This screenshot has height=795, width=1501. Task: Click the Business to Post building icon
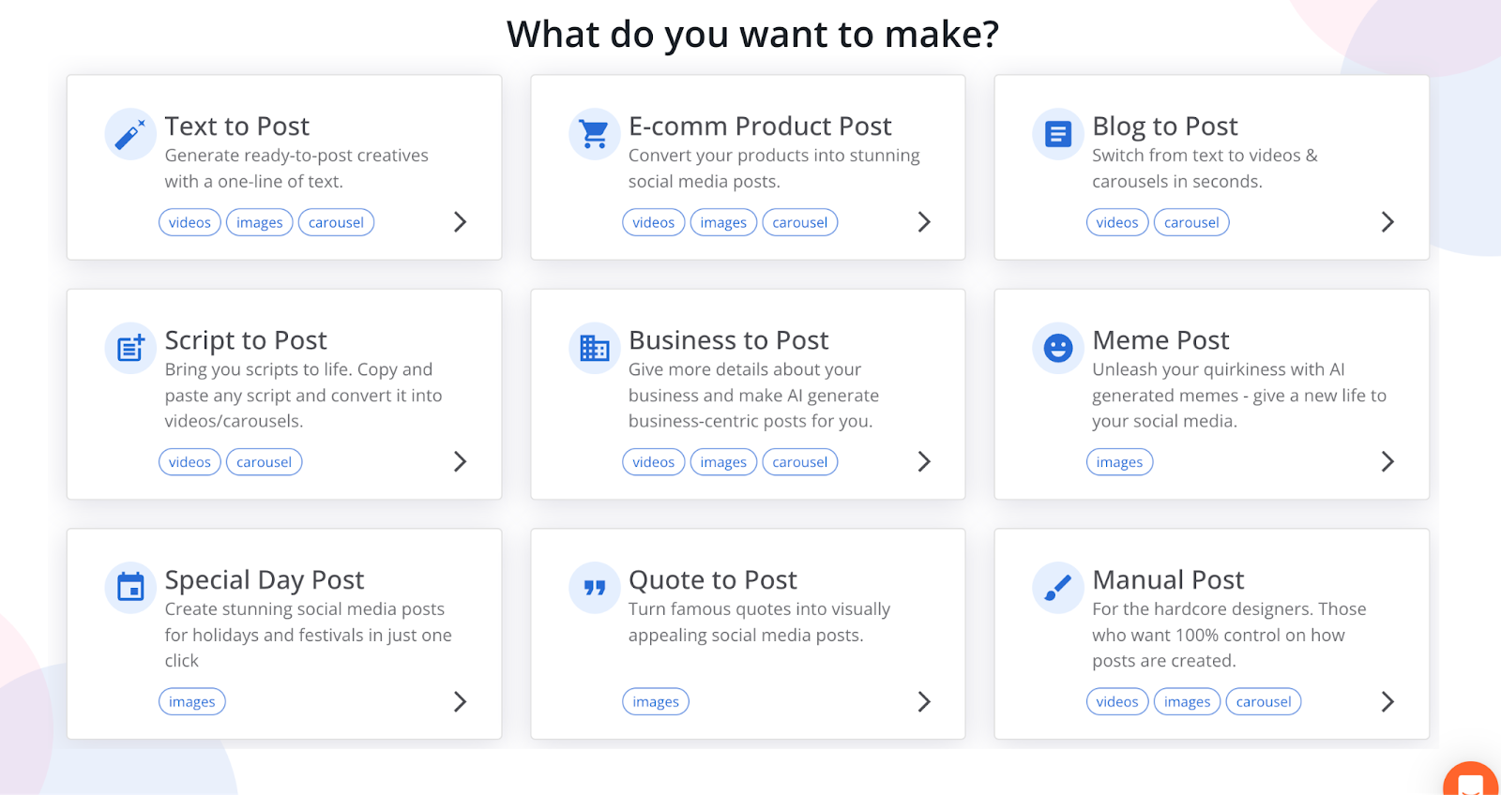(594, 348)
